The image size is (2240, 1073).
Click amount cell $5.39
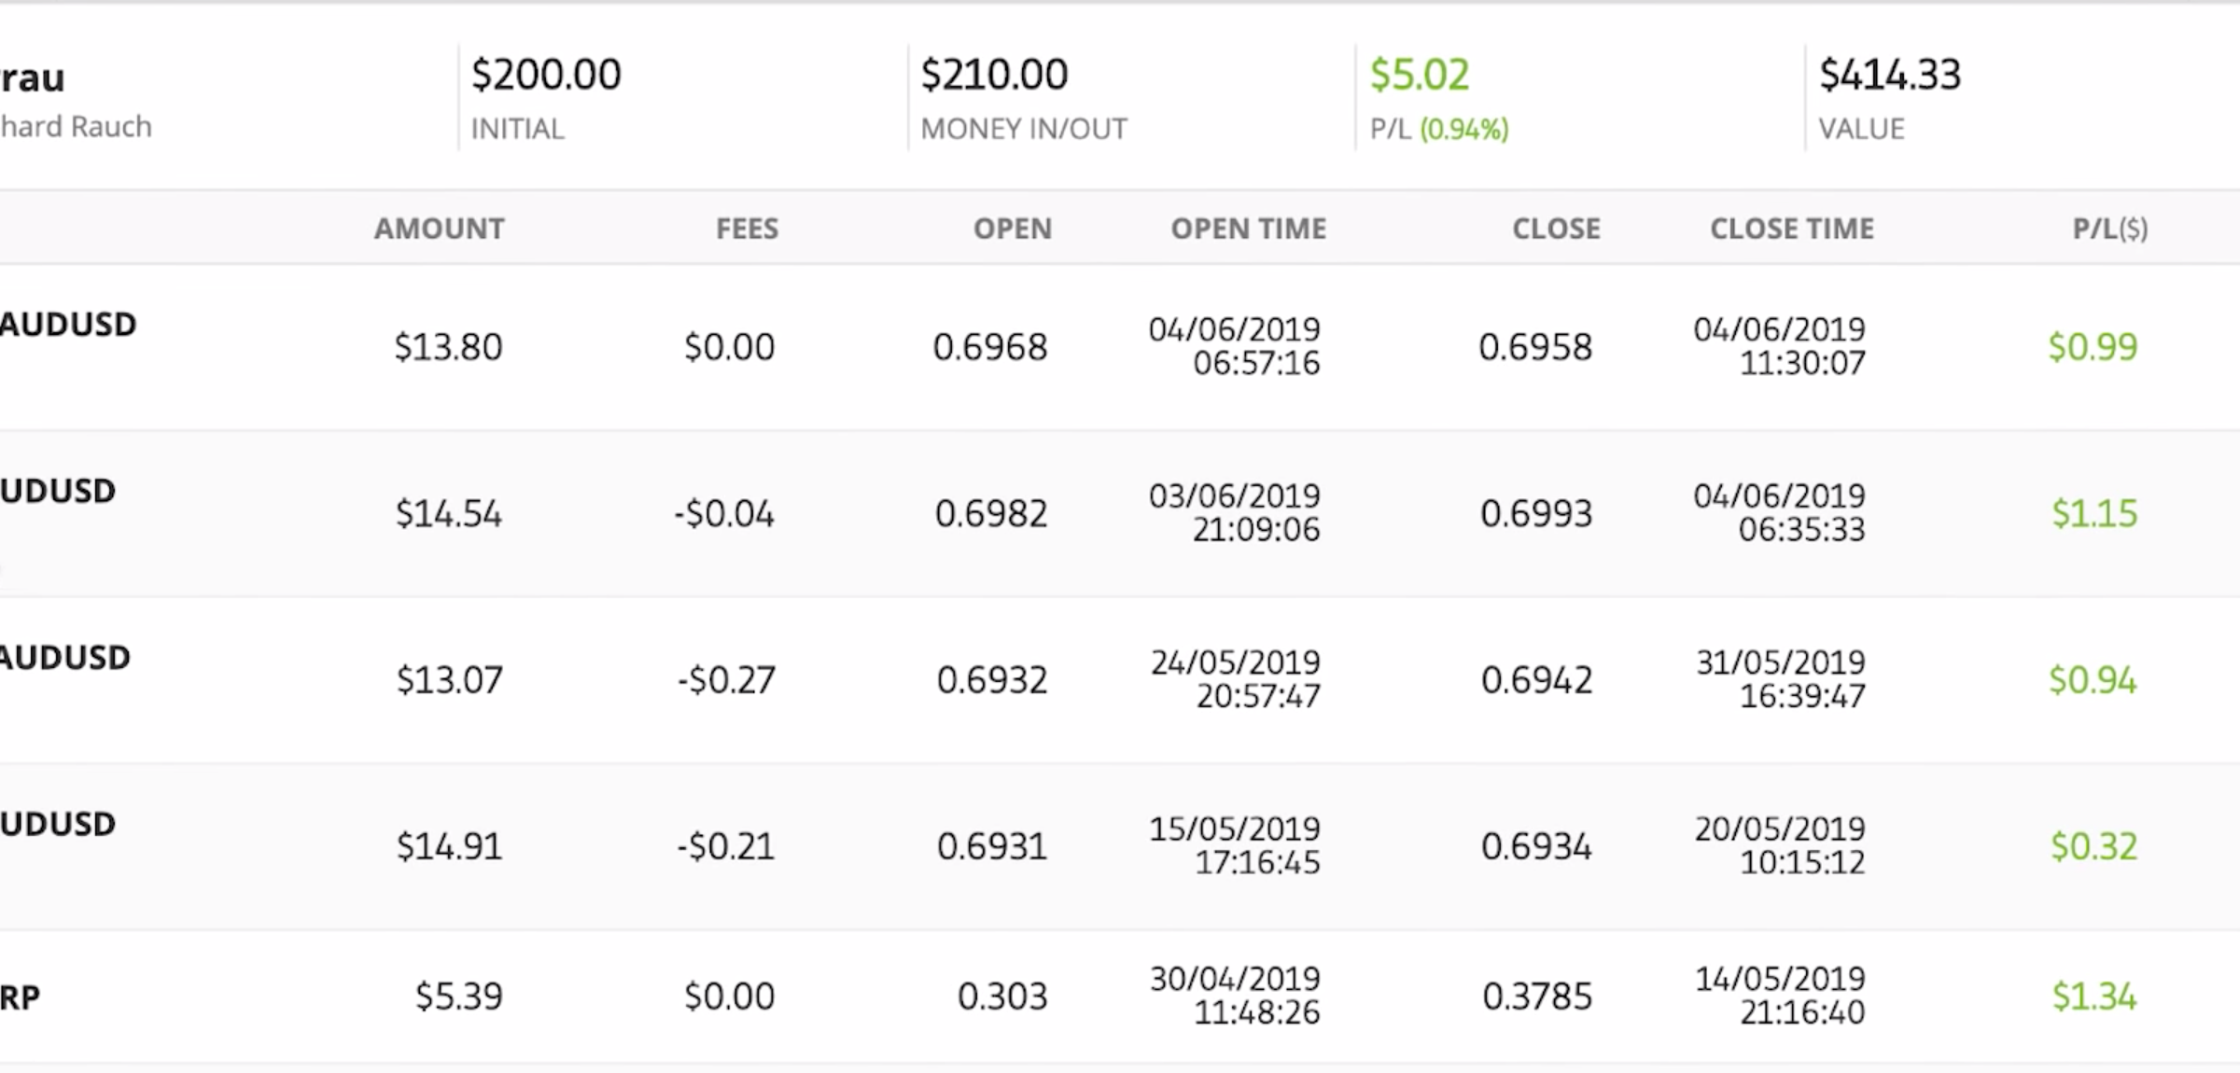click(x=458, y=996)
